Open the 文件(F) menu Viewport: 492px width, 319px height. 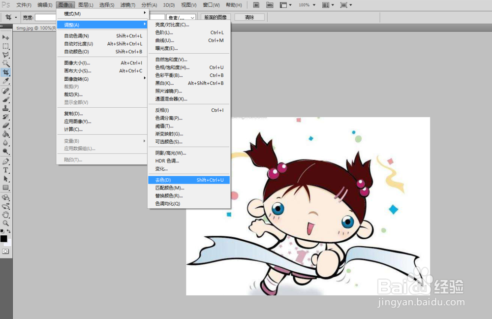click(x=24, y=5)
